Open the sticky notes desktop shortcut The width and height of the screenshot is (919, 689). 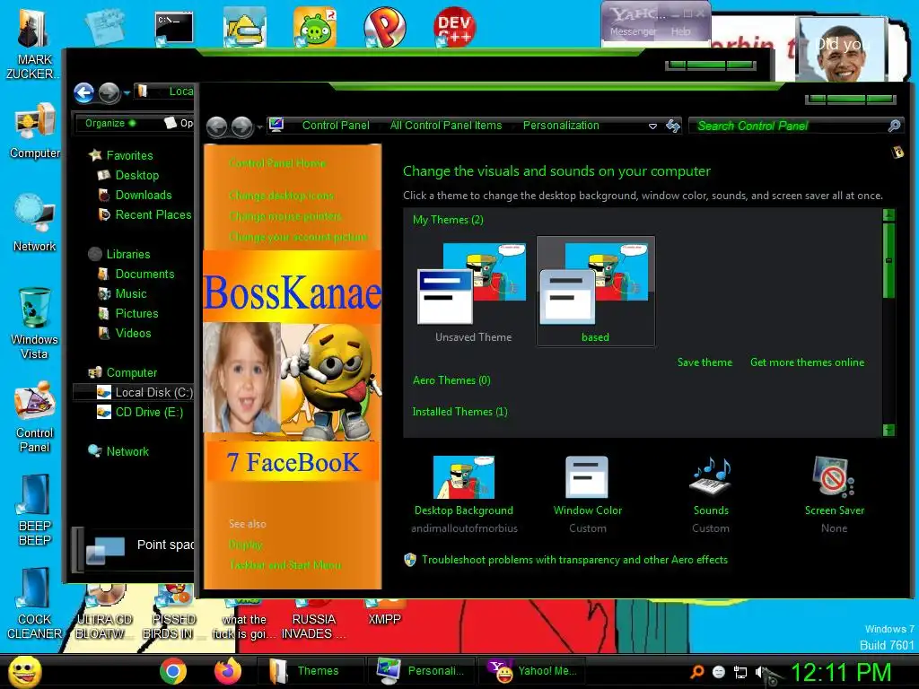pyautogui.click(x=104, y=28)
